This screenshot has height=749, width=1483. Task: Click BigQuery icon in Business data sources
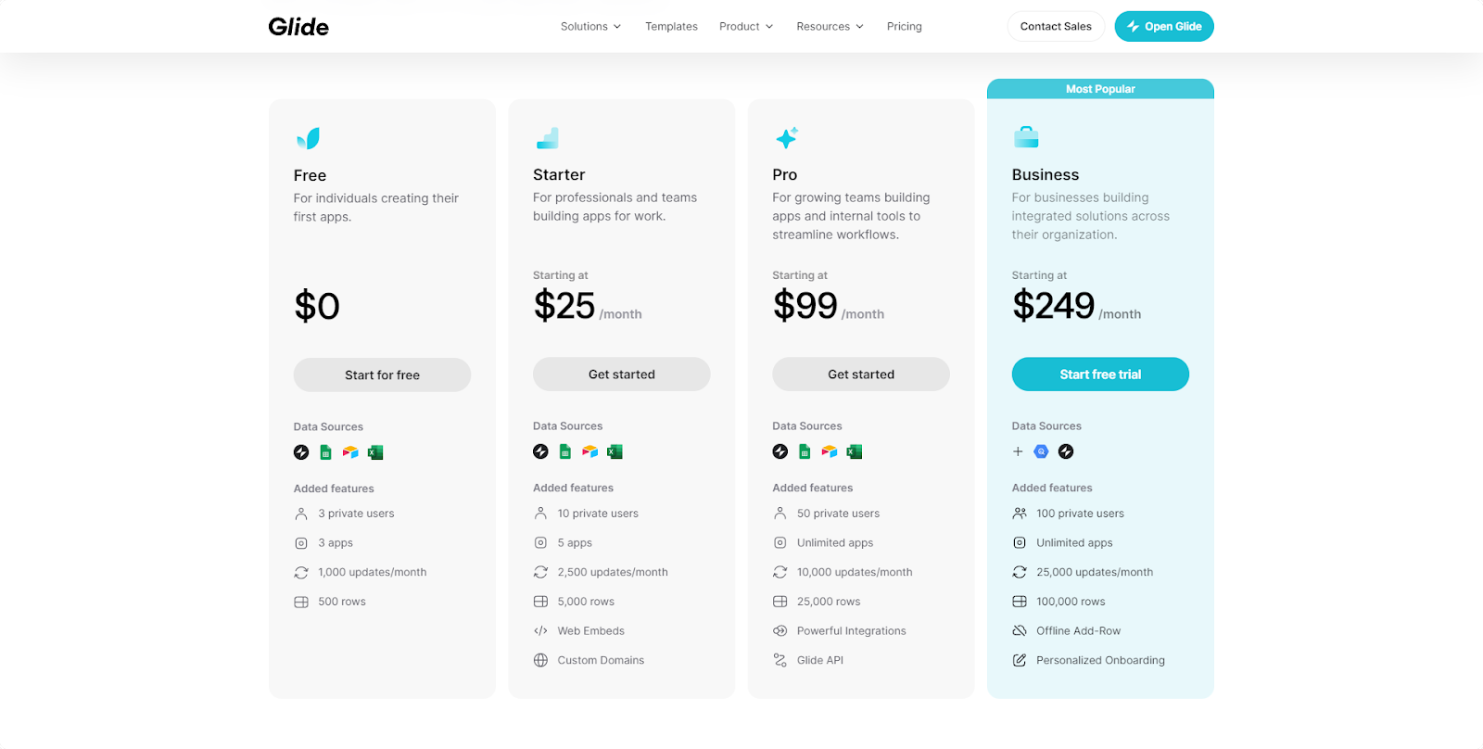(1041, 451)
